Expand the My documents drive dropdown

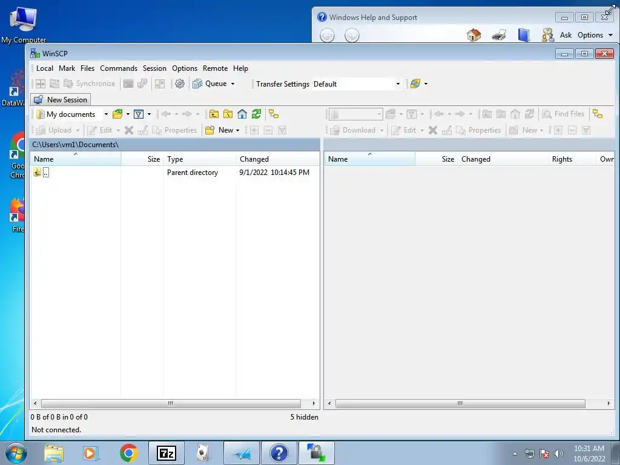click(106, 114)
